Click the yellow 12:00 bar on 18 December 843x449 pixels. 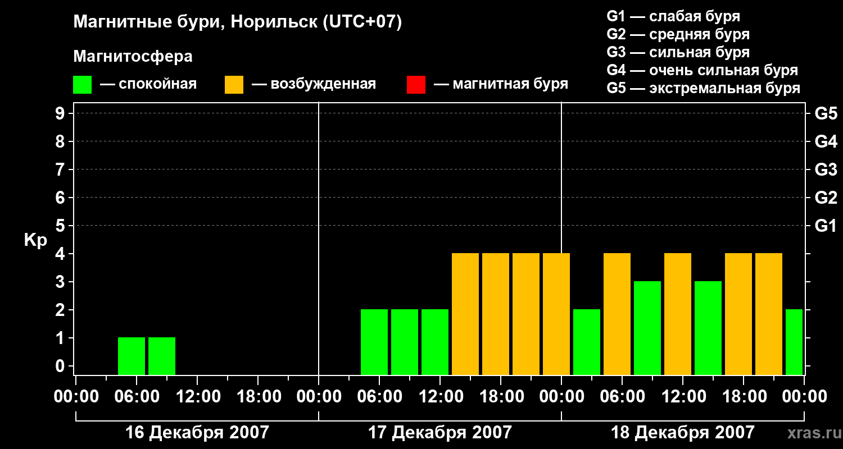(x=678, y=314)
